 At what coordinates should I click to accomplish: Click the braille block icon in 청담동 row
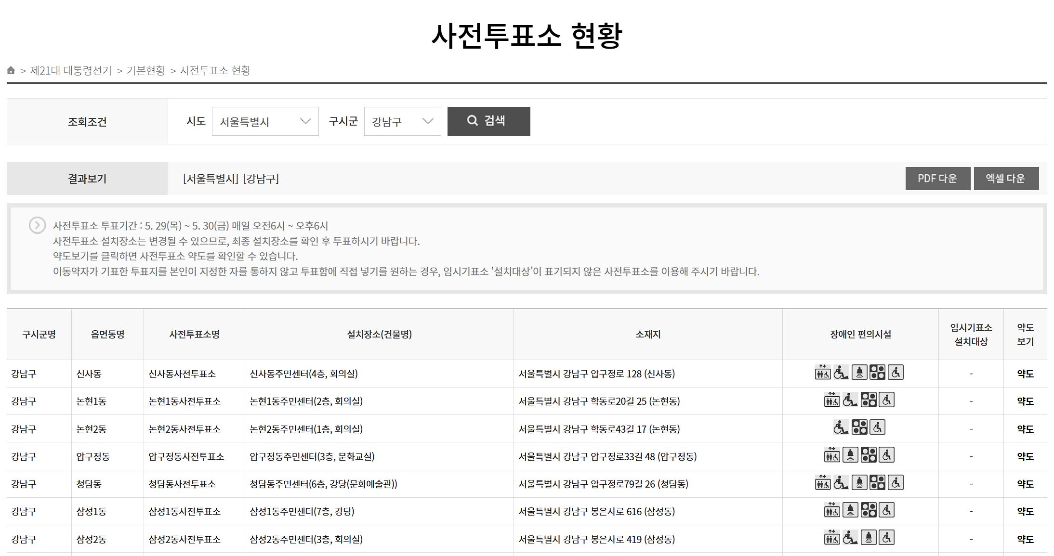tap(877, 482)
